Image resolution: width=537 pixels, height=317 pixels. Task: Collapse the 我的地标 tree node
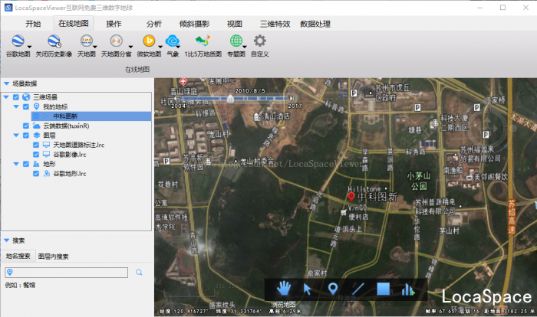click(x=16, y=106)
